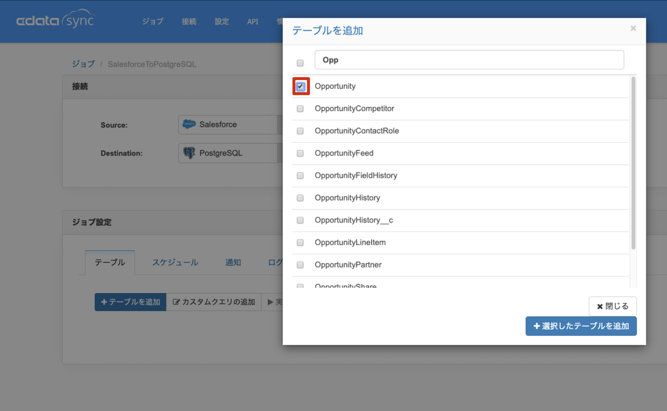667x411 pixels.
Task: Click the テーブルを追加 dialog title
Action: [x=327, y=31]
